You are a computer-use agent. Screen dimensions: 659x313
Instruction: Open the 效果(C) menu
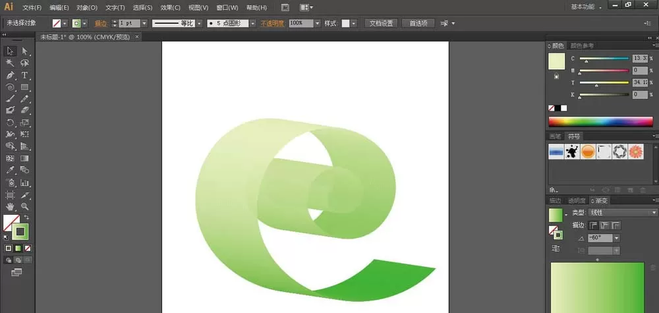[x=170, y=7]
